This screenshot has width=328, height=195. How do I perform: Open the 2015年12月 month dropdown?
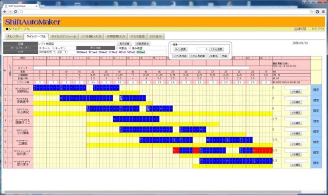pyautogui.click(x=47, y=52)
